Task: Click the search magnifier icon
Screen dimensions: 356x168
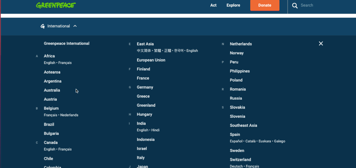Action: [x=295, y=5]
